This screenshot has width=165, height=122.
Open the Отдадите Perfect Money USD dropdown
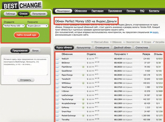pos(14,26)
